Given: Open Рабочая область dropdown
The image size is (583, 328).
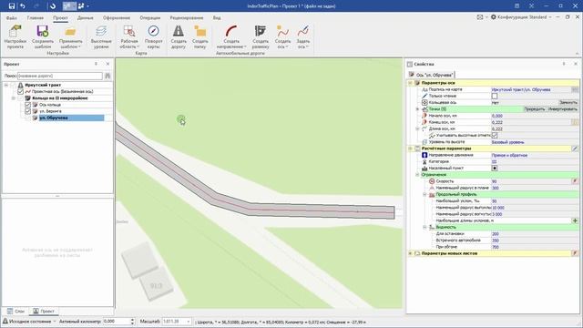Looking at the screenshot, I should (129, 36).
